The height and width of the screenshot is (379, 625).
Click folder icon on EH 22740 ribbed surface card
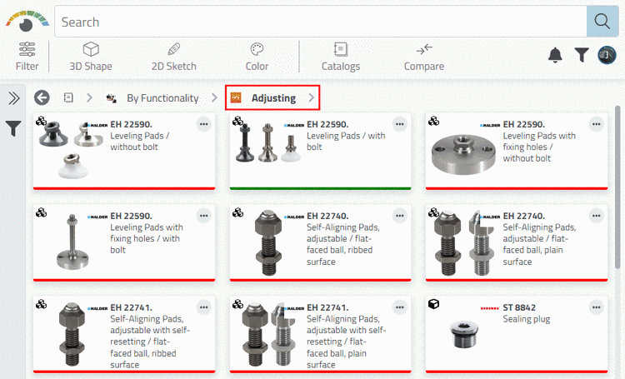click(237, 212)
